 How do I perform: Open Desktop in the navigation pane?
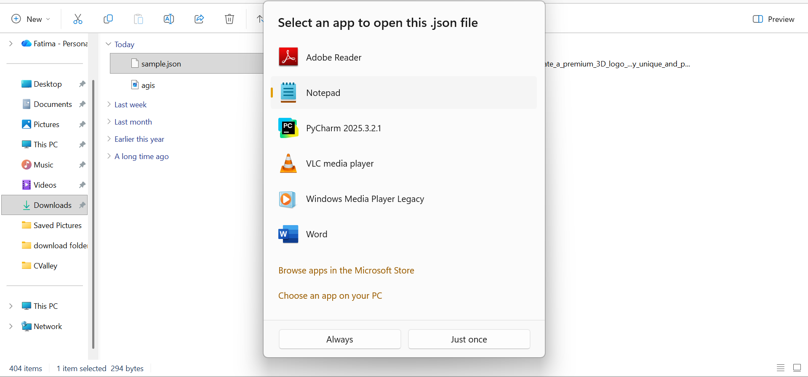pyautogui.click(x=42, y=84)
